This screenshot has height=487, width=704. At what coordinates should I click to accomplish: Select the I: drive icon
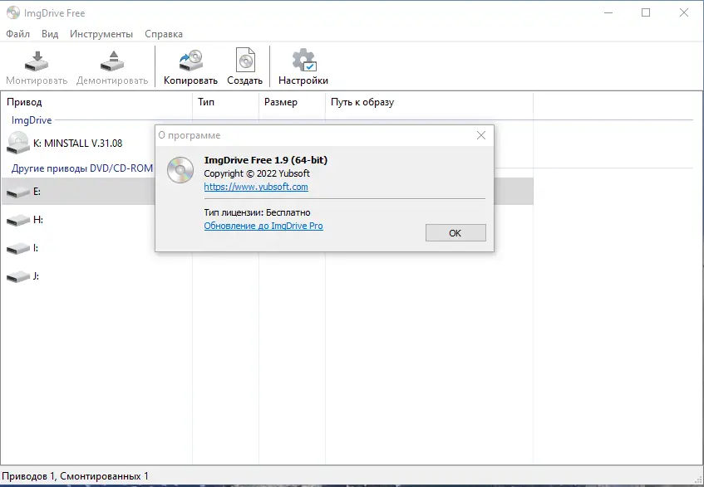pyautogui.click(x=18, y=248)
